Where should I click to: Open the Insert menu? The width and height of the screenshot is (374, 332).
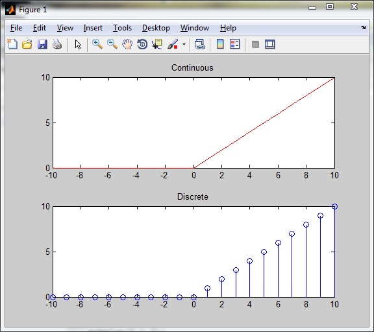pyautogui.click(x=93, y=28)
